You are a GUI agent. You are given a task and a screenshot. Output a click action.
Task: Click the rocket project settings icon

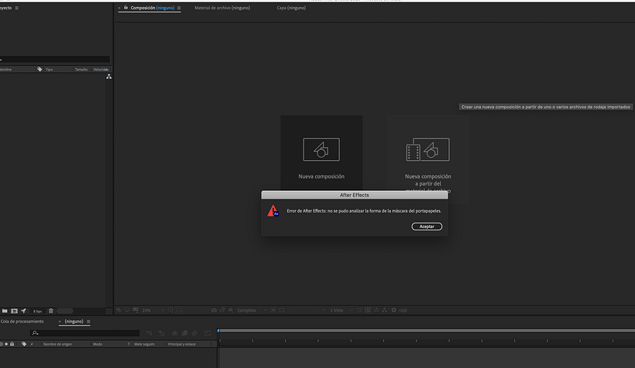pos(23,311)
